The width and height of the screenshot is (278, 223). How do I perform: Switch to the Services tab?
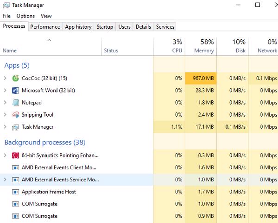(165, 27)
